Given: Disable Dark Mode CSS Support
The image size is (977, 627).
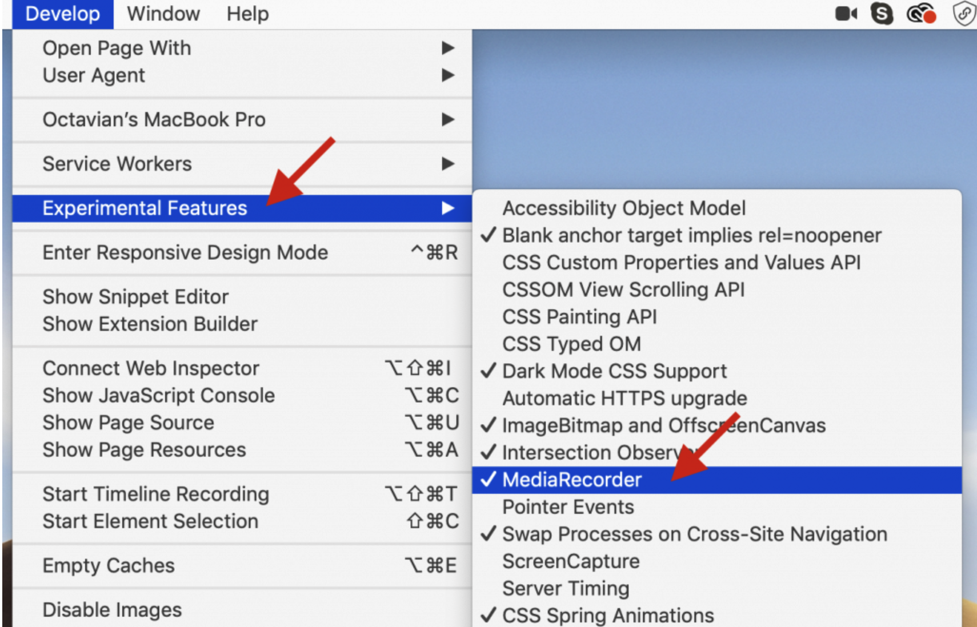Looking at the screenshot, I should (717, 371).
